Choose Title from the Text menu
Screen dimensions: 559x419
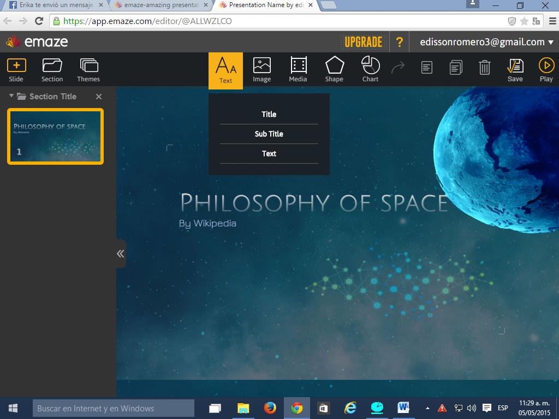(269, 114)
